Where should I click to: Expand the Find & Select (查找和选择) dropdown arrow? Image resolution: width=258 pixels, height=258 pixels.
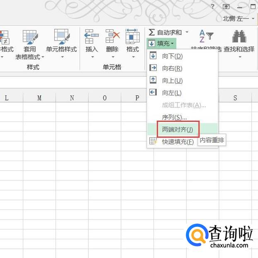tap(240, 57)
